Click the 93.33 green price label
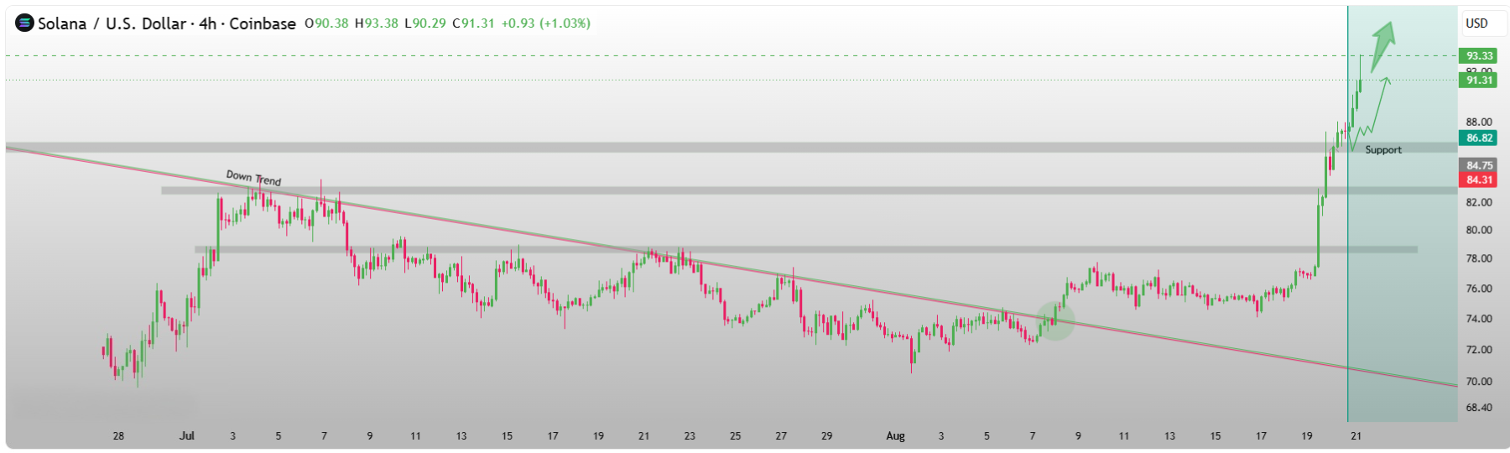 1480,56
